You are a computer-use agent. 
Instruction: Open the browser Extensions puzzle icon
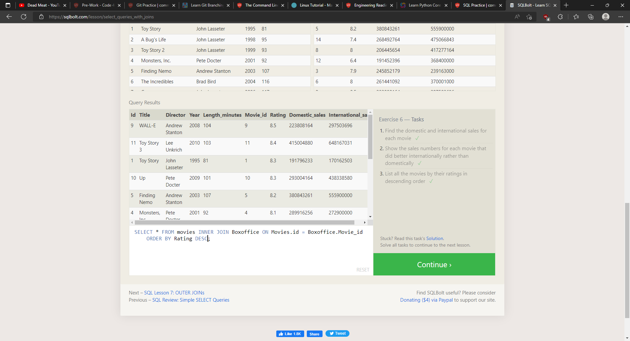tap(560, 17)
